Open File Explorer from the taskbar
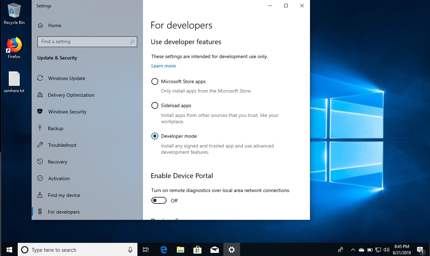The height and width of the screenshot is (256, 430). (x=180, y=250)
